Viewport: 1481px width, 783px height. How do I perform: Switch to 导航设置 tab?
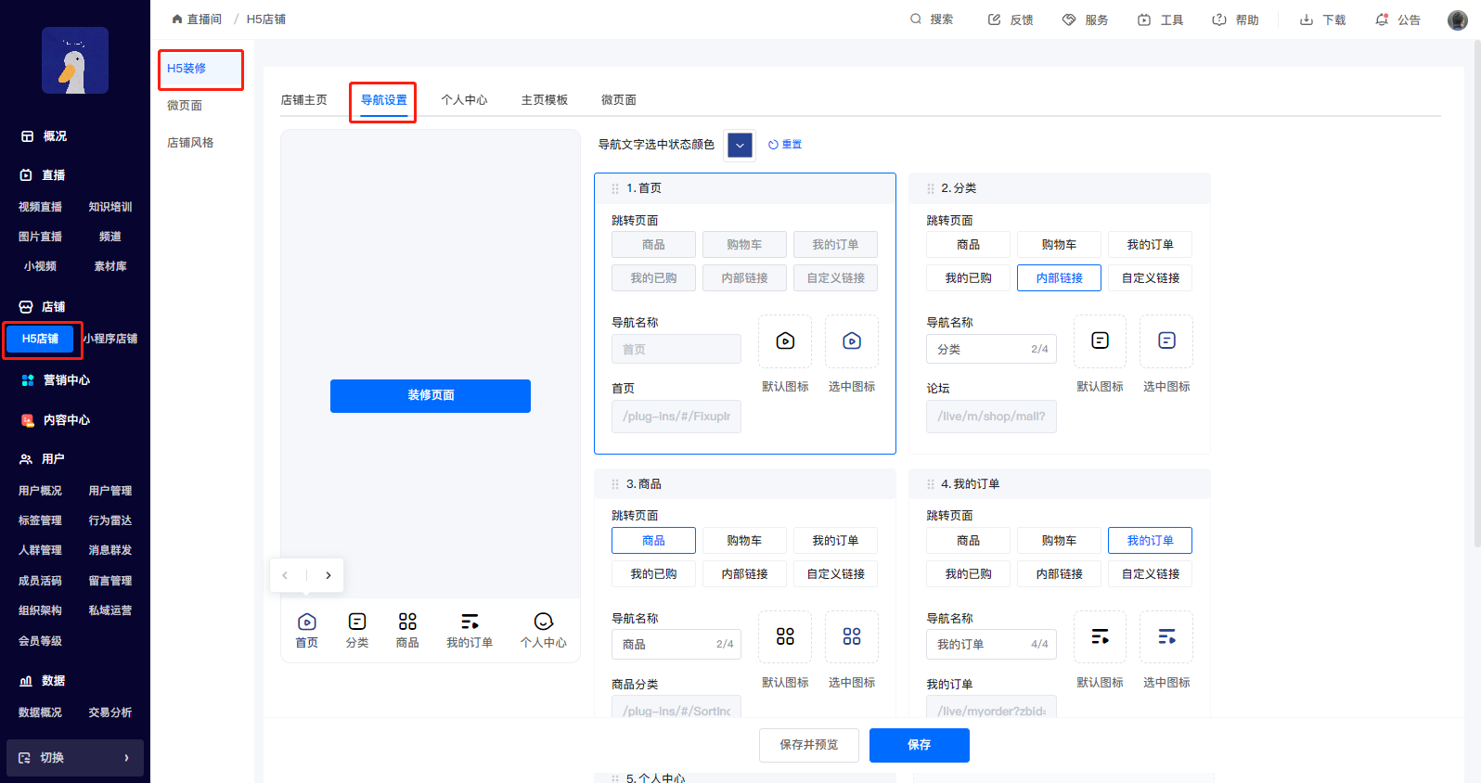[x=384, y=100]
